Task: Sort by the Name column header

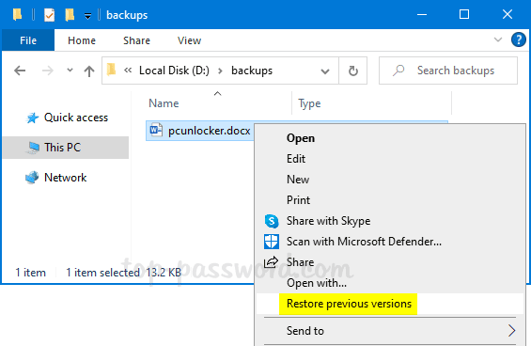Action: [164, 103]
